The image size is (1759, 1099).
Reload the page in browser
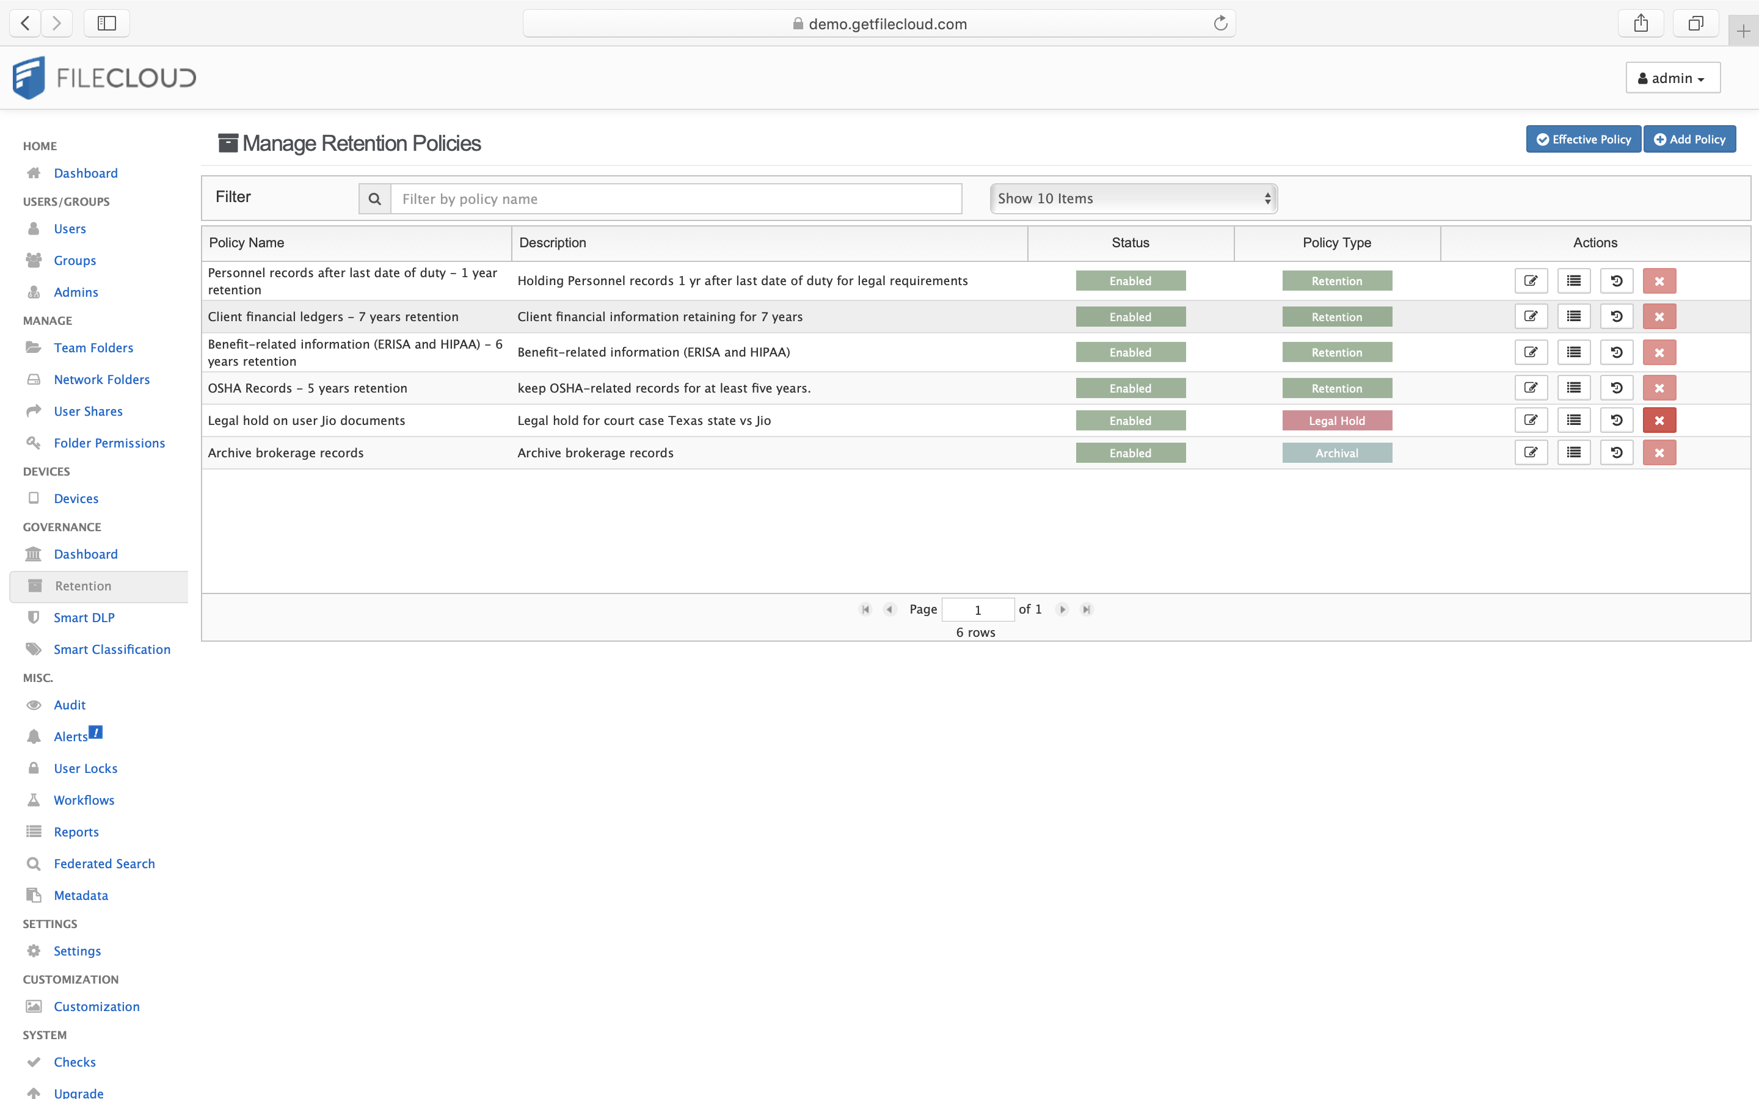(1220, 23)
